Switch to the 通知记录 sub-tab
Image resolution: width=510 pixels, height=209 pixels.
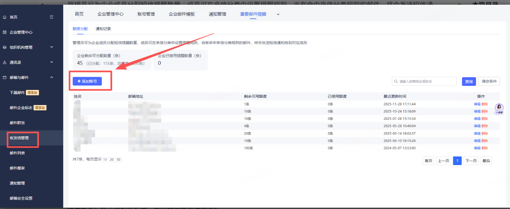click(103, 29)
